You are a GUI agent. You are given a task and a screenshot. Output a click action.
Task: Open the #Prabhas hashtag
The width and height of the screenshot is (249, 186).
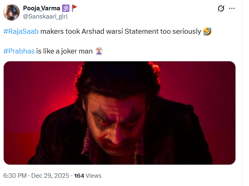(19, 51)
